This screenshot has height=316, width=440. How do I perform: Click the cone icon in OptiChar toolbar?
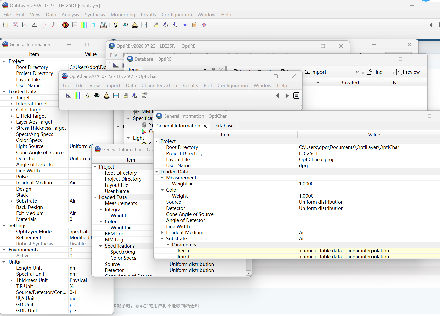(x=107, y=96)
